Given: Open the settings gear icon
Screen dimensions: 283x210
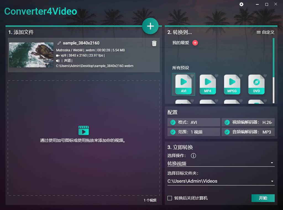Looking at the screenshot, I should click(241, 4).
